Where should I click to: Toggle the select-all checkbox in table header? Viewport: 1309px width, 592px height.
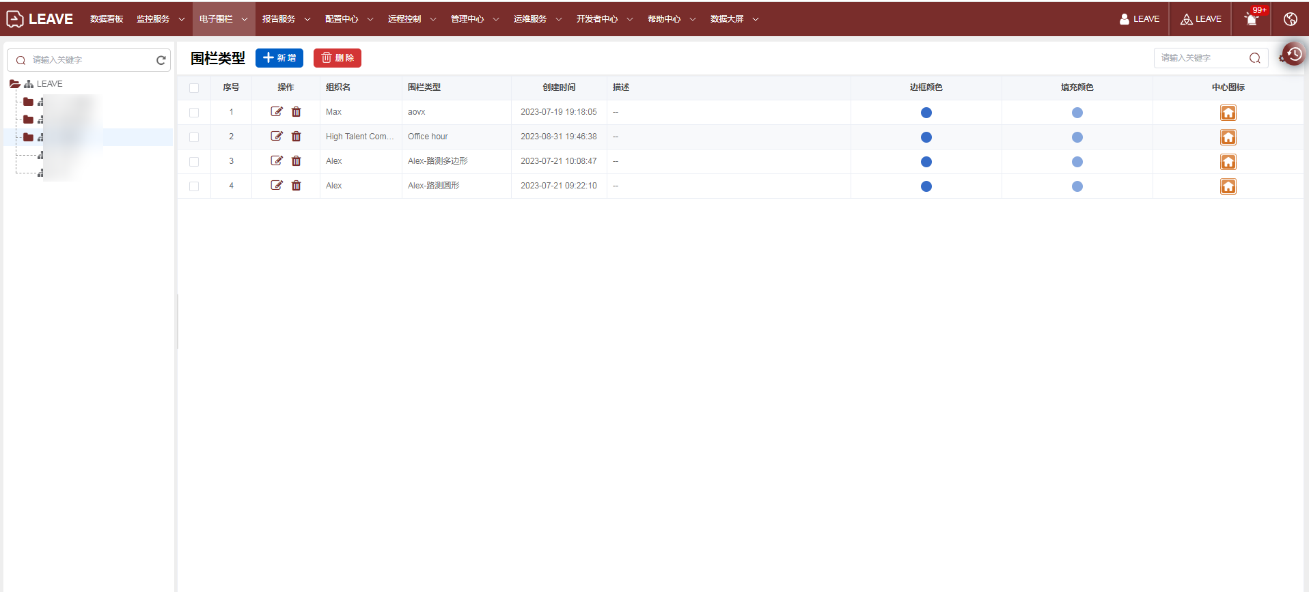tap(194, 88)
